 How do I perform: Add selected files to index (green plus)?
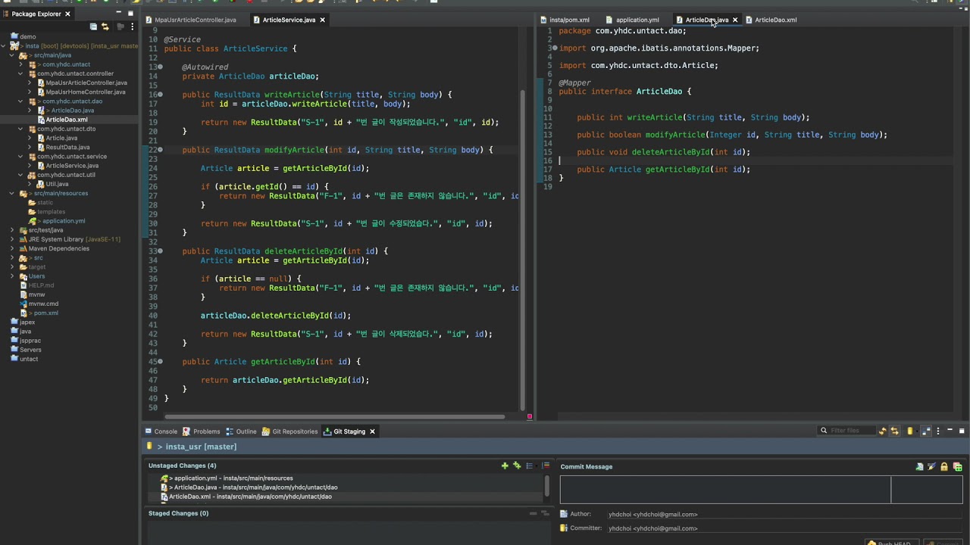tap(505, 466)
